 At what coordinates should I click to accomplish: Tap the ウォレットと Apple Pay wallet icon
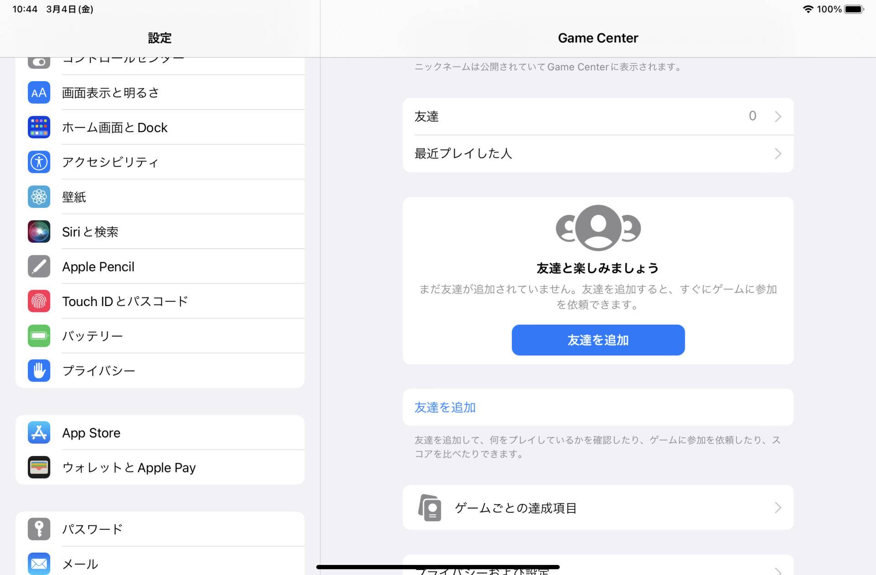(x=39, y=467)
